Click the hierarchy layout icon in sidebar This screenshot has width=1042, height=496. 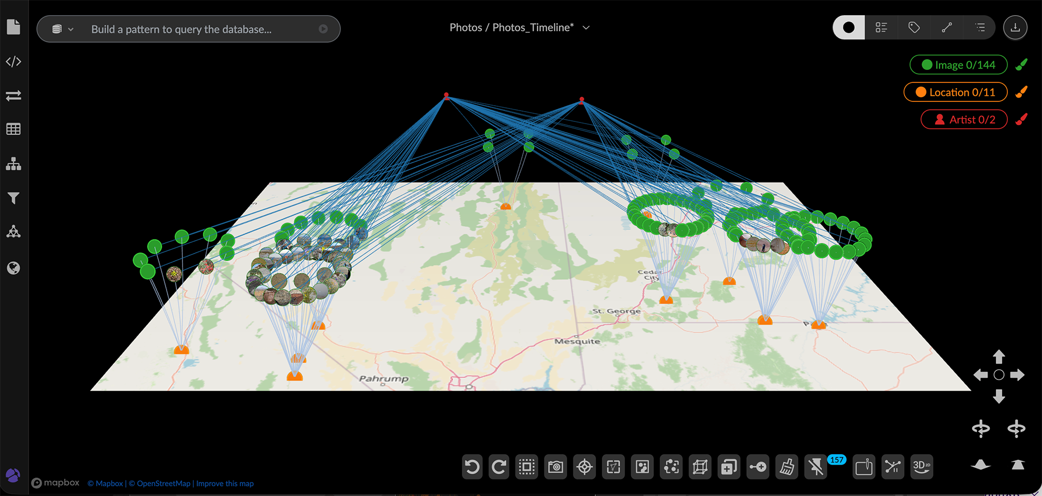(x=14, y=164)
